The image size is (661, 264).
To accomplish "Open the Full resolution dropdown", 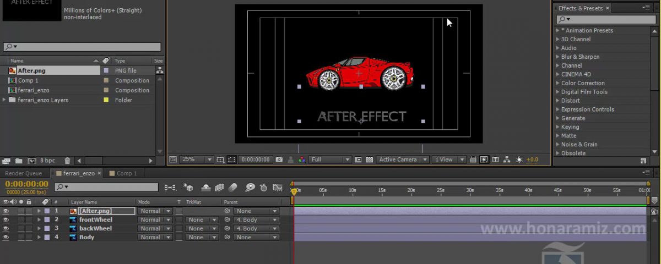I will coord(329,159).
